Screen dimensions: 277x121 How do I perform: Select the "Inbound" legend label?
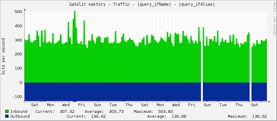19,112
